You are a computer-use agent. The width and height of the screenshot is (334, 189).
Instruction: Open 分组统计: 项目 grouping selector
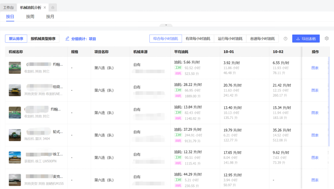pos(83,39)
